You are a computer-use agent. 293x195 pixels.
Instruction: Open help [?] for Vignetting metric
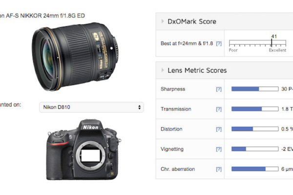219,149
